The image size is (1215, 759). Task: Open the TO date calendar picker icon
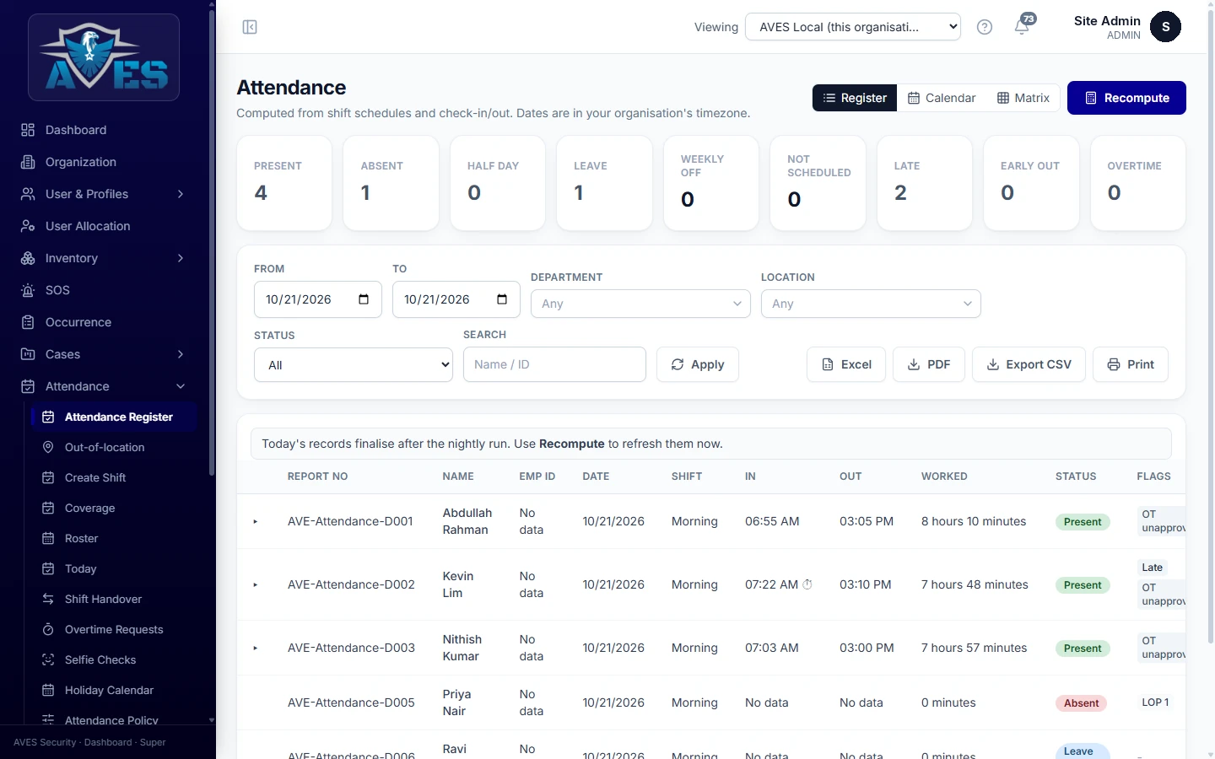[x=502, y=299]
